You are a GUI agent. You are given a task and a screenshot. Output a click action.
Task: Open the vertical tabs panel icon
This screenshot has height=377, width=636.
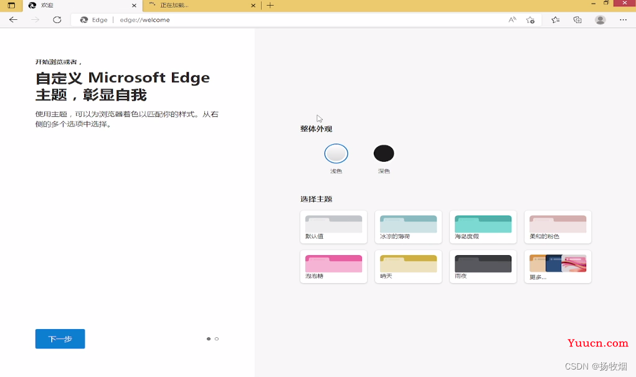pyautogui.click(x=11, y=5)
